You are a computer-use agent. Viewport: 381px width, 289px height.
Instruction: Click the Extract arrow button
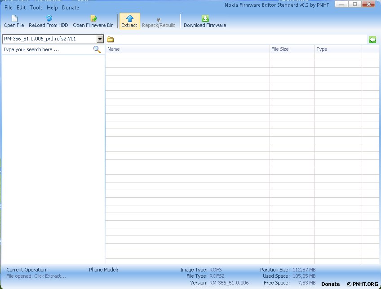pos(129,21)
